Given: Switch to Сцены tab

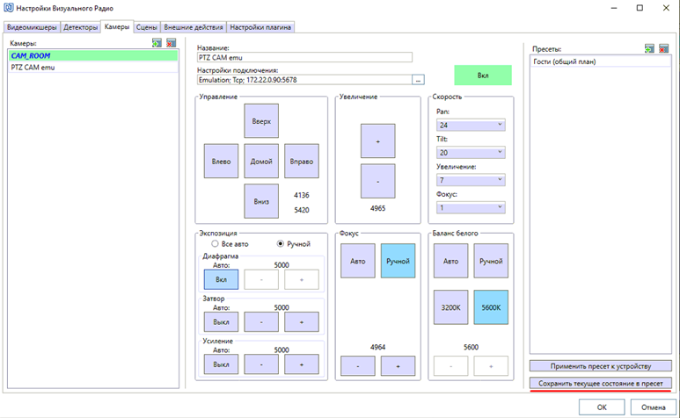Looking at the screenshot, I should click(x=147, y=27).
